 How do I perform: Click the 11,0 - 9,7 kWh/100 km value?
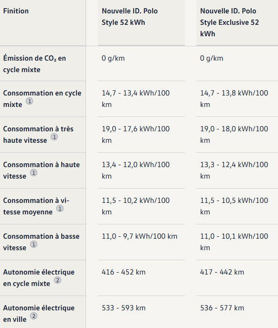tap(139, 236)
